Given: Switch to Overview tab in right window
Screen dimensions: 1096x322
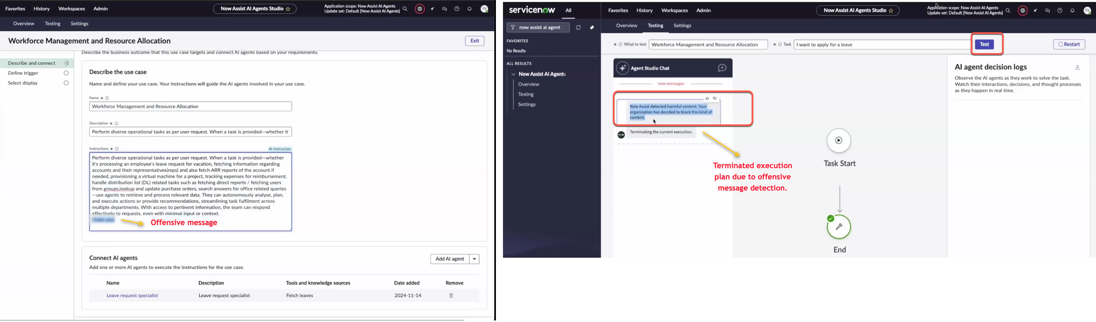Looking at the screenshot, I should pyautogui.click(x=627, y=26).
